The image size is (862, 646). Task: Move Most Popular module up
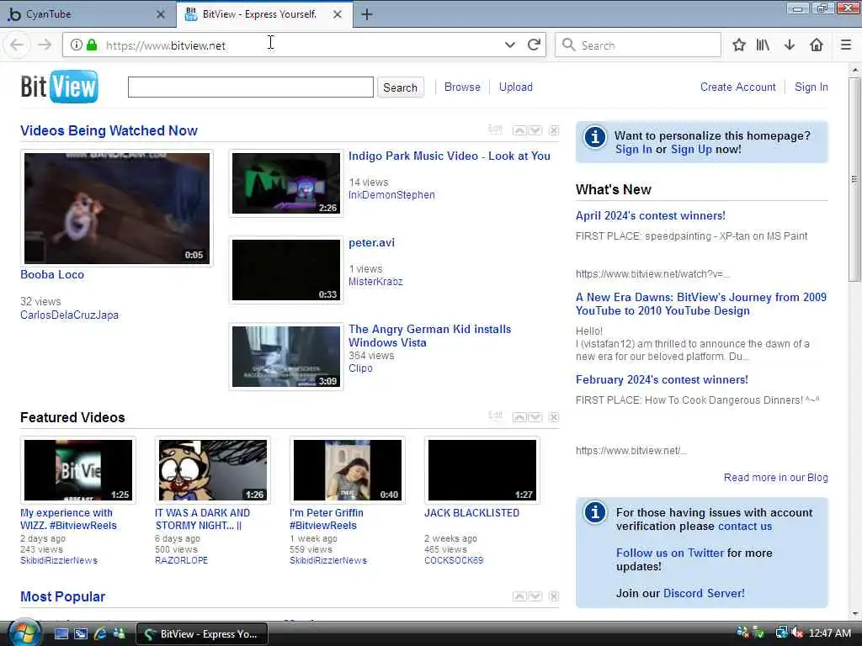click(x=519, y=596)
